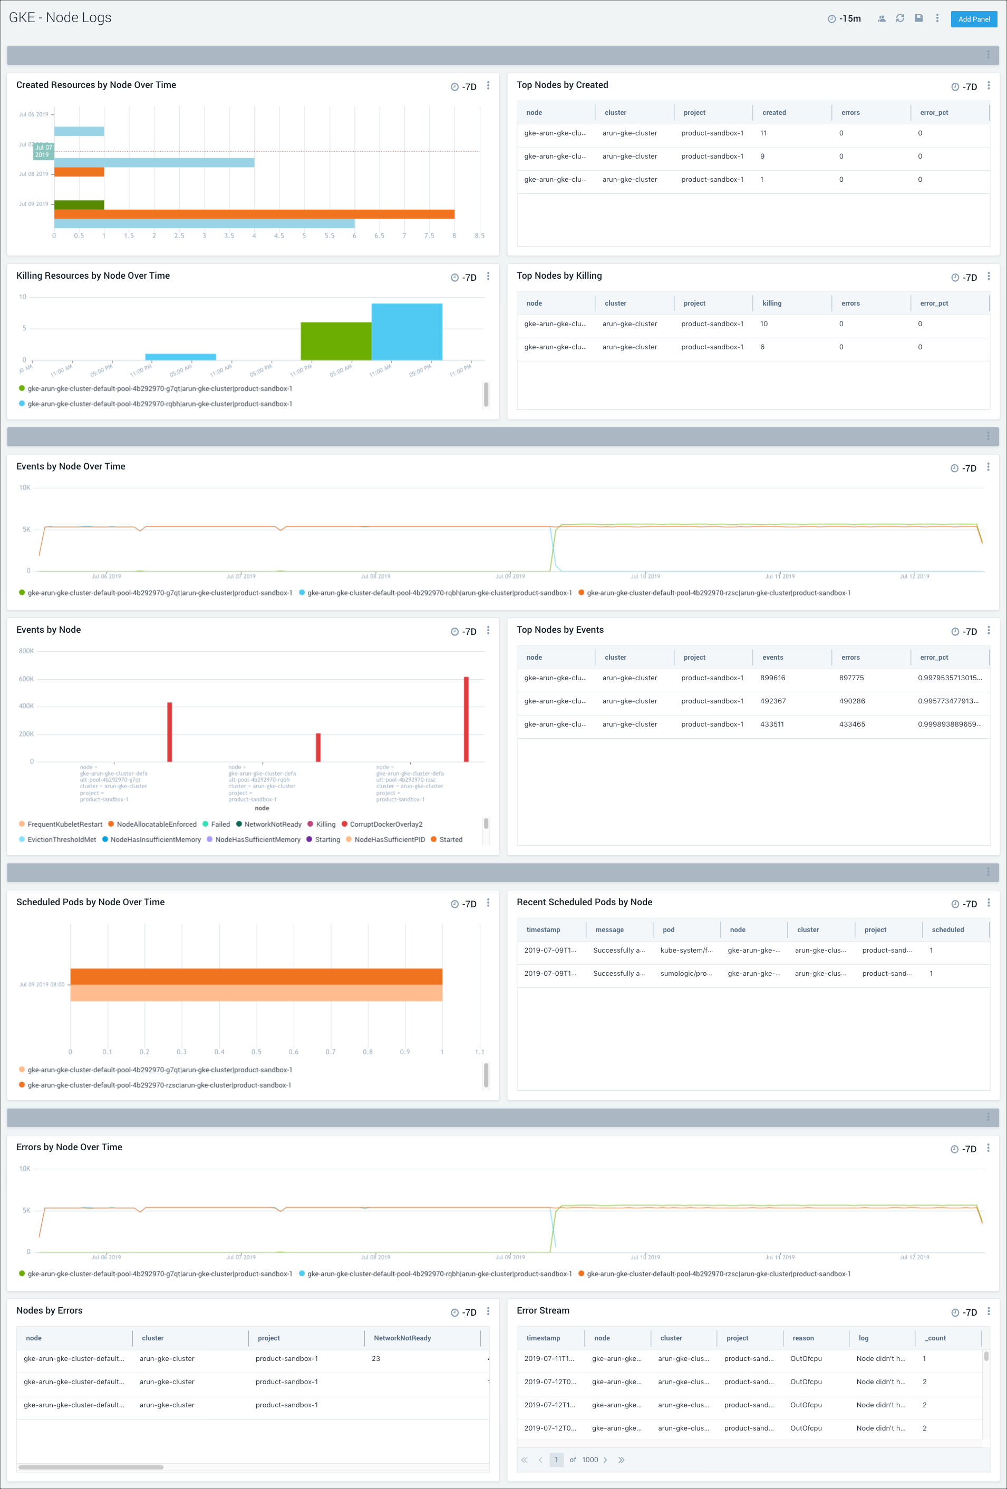Screen dimensions: 1007x1489
Task: Open the kebab menu on Top Nodes by Created
Action: click(989, 86)
